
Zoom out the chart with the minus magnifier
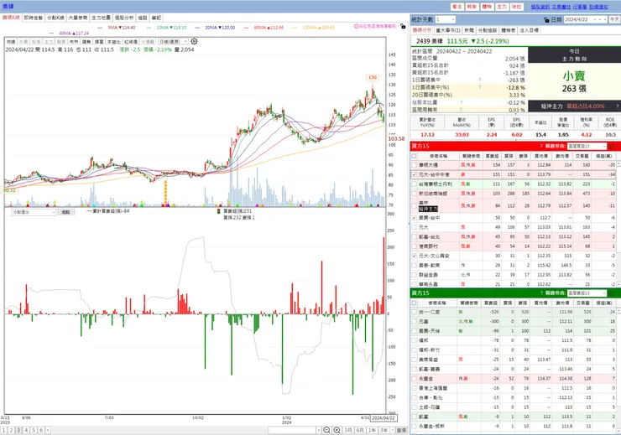tap(326, 430)
